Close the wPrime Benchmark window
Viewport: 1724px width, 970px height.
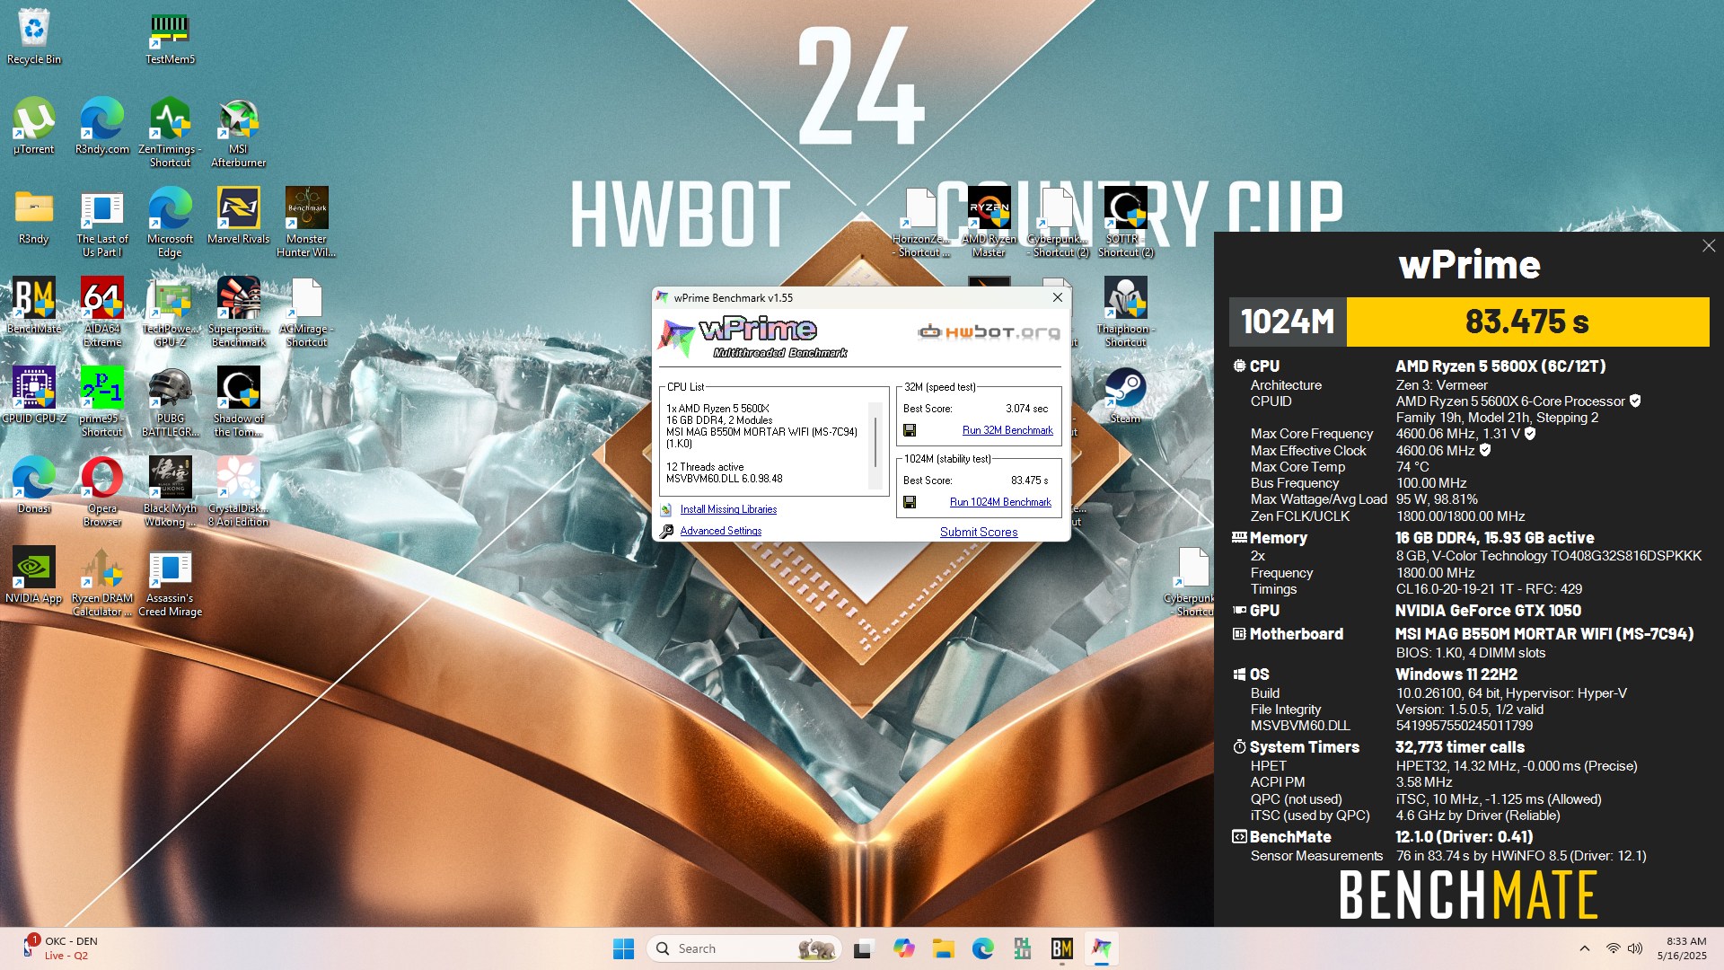1057,297
